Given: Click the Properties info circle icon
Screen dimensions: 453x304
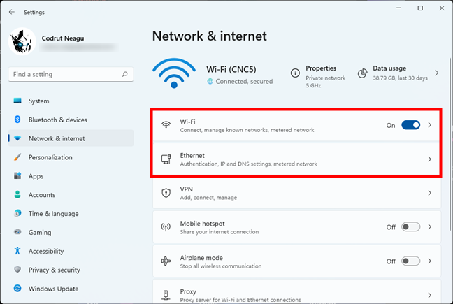Looking at the screenshot, I should click(295, 73).
